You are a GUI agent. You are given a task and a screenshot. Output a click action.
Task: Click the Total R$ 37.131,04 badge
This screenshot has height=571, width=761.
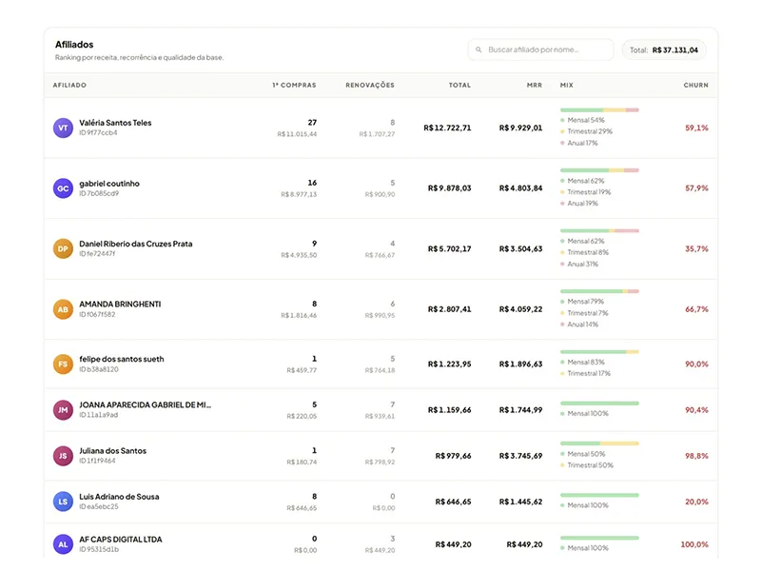(664, 50)
